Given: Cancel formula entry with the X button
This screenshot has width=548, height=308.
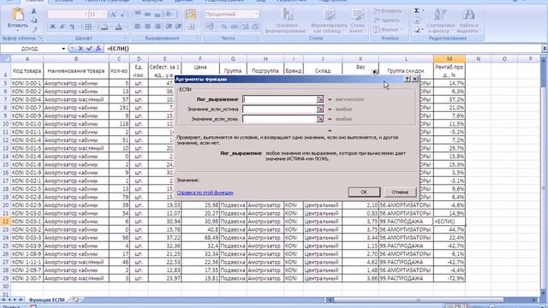Looking at the screenshot, I should point(80,49).
